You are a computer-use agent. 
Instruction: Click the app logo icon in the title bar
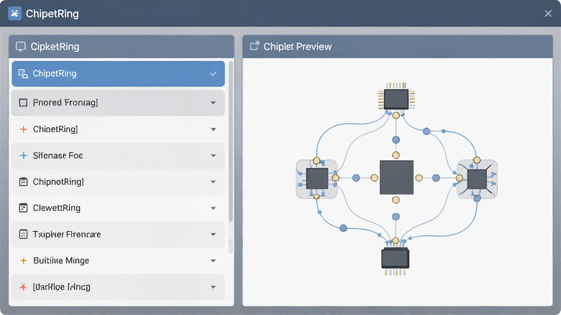[15, 14]
